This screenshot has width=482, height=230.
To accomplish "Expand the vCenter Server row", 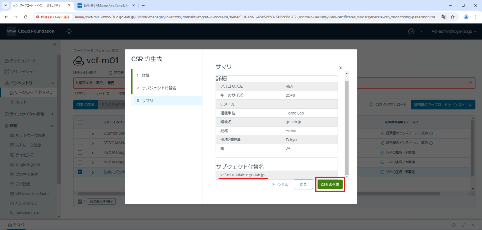I will pyautogui.click(x=92, y=133).
